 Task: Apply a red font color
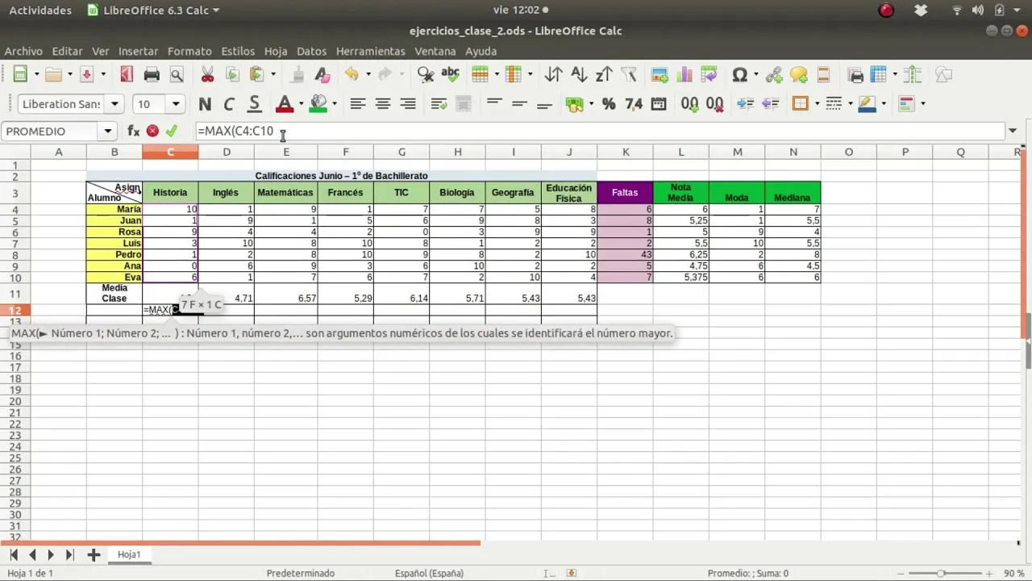285,104
